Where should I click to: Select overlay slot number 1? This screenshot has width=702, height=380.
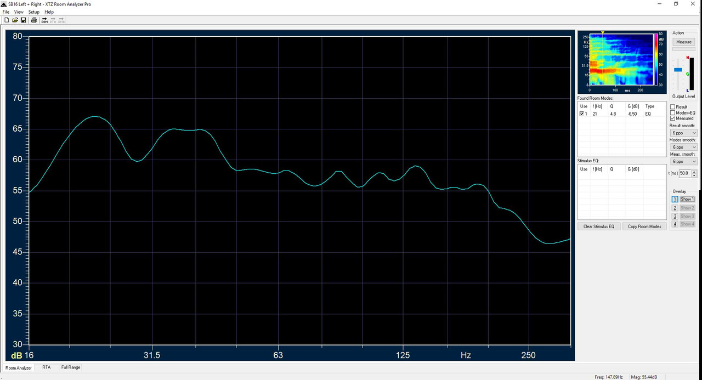click(676, 200)
